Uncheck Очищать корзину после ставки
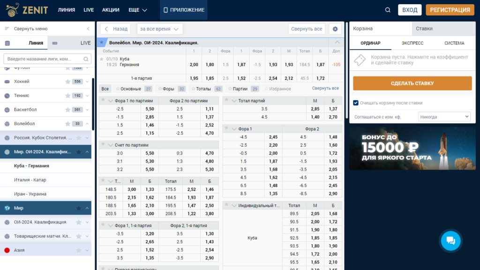The height and width of the screenshot is (270, 480). pyautogui.click(x=356, y=103)
